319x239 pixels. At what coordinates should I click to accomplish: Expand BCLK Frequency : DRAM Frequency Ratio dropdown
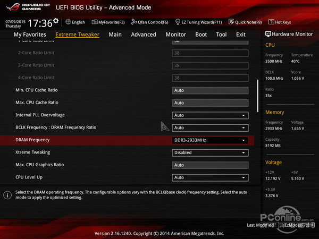click(210, 128)
